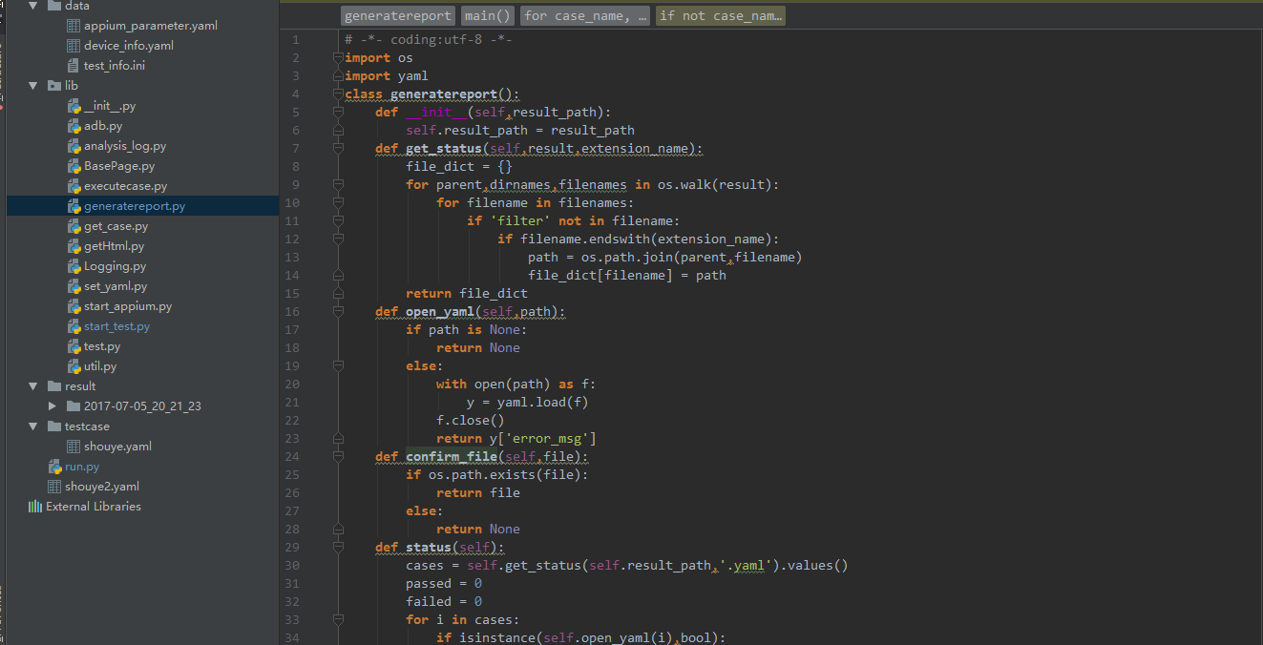
Task: Fold the def confirm_file method block
Action: point(337,457)
